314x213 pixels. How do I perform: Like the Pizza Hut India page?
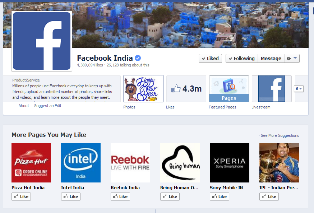click(21, 196)
